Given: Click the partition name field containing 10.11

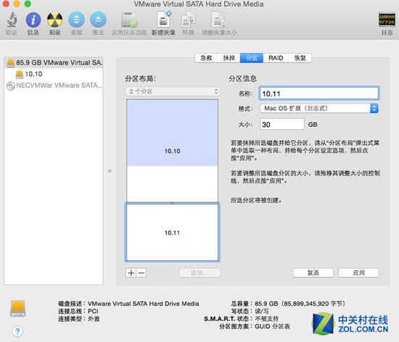Looking at the screenshot, I should pos(319,93).
